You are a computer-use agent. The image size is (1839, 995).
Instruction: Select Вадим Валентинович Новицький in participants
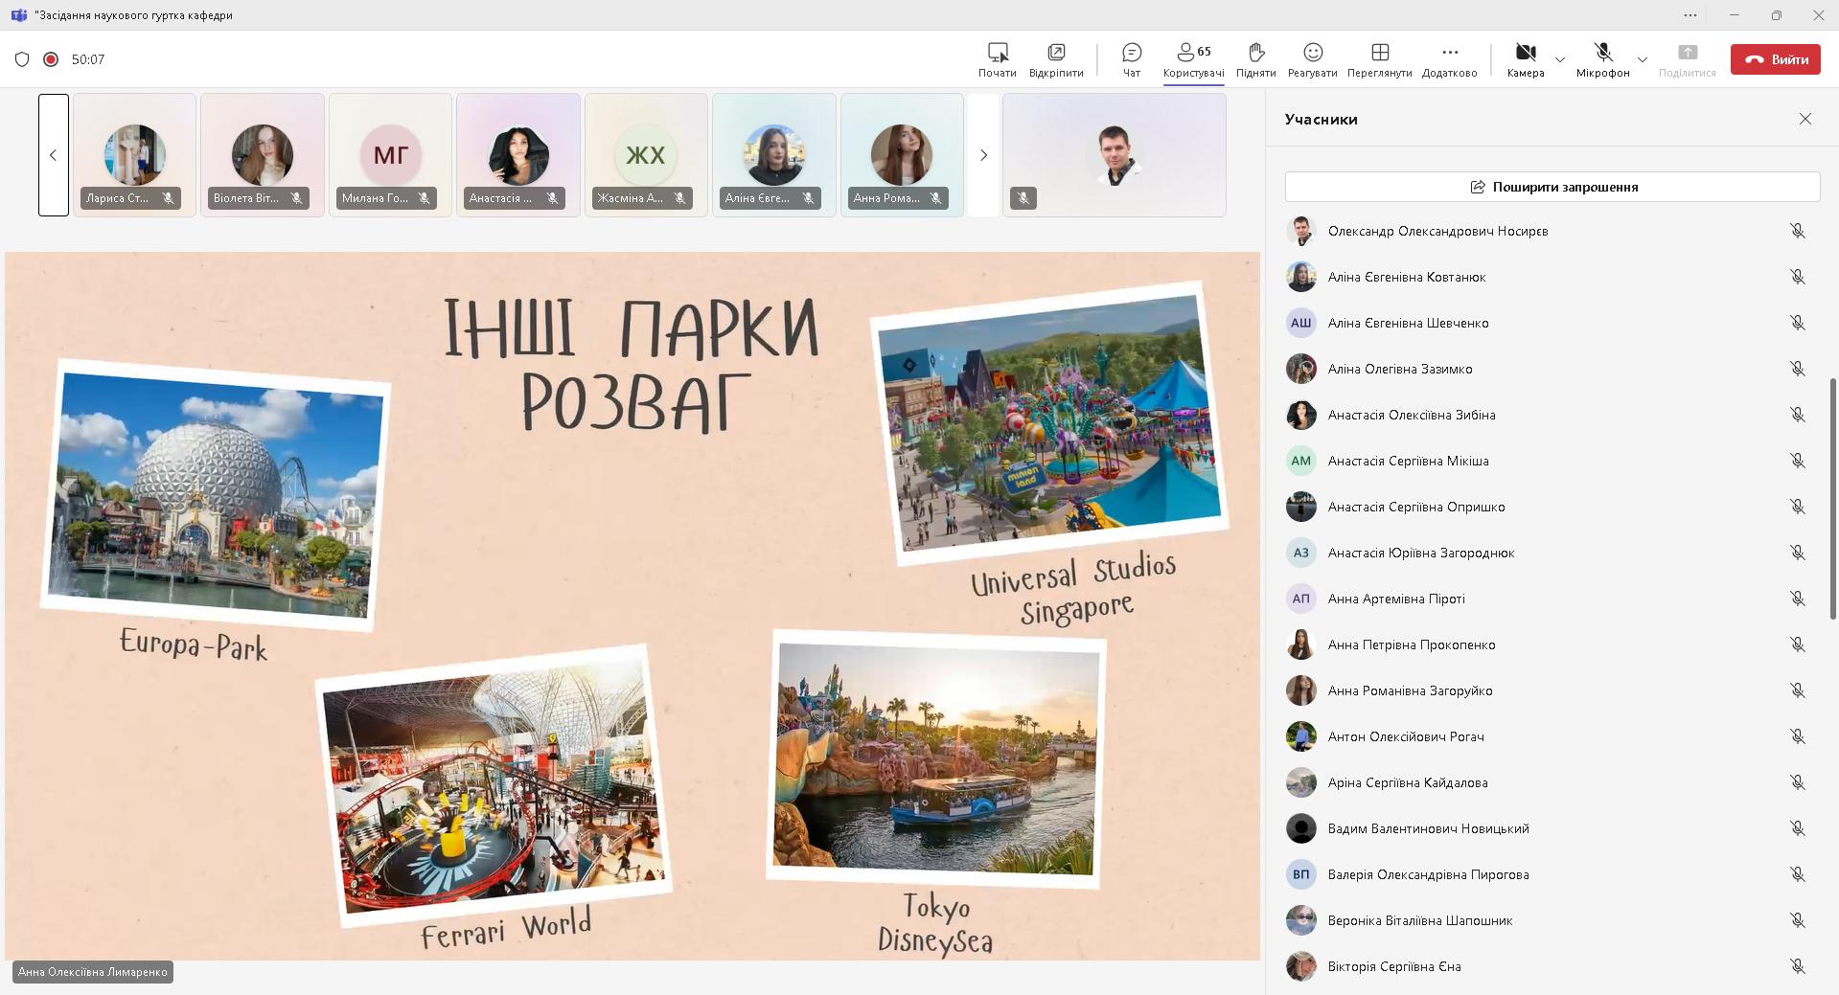point(1552,828)
